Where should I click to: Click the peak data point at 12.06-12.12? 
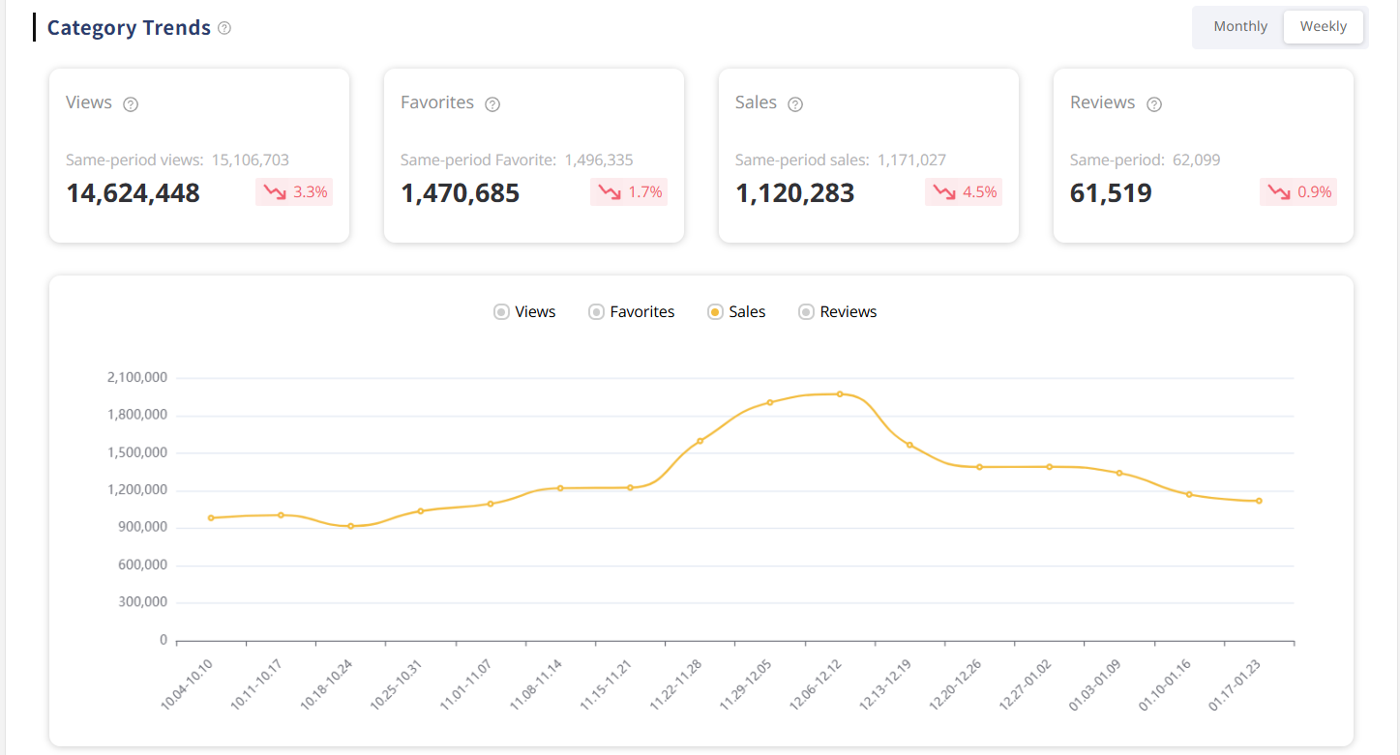pos(840,393)
